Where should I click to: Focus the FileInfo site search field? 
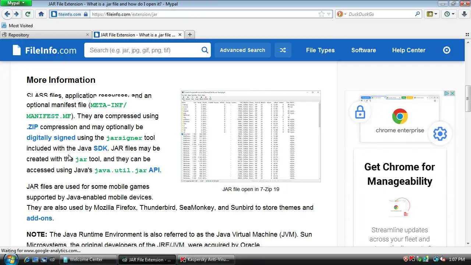coord(143,50)
